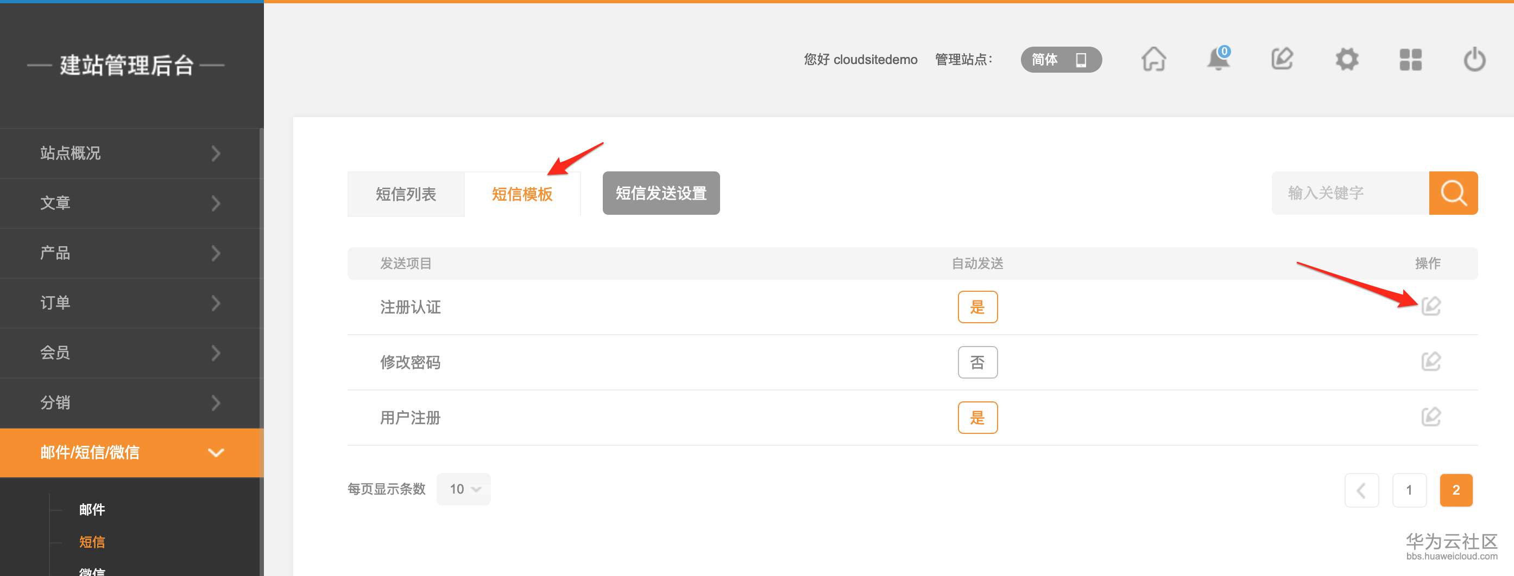The height and width of the screenshot is (576, 1514).
Task: Edit the 修改密码 template
Action: tap(1431, 362)
